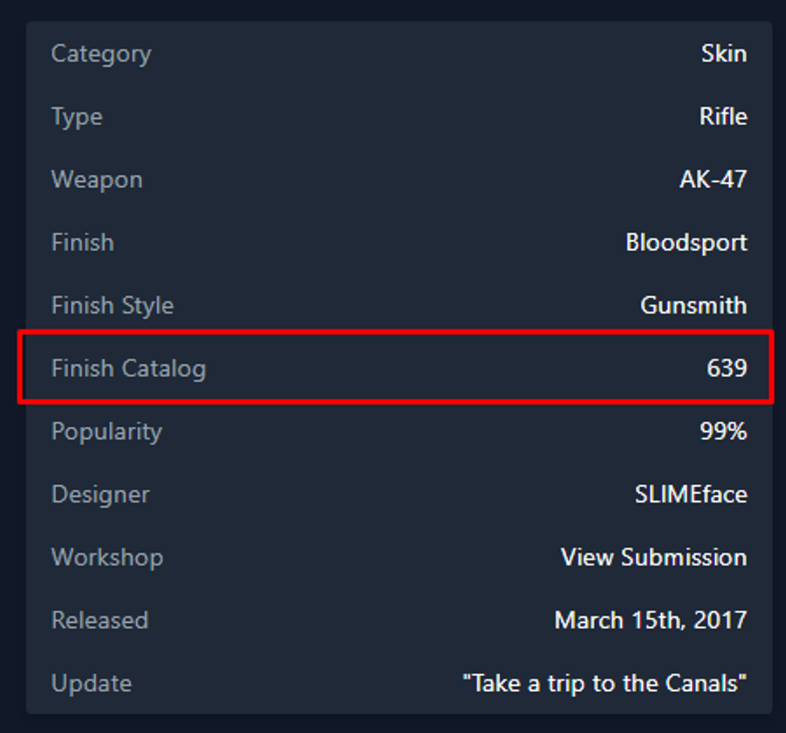The image size is (786, 733).
Task: Open the March 15th, 2017 release link
Action: pyautogui.click(x=651, y=621)
